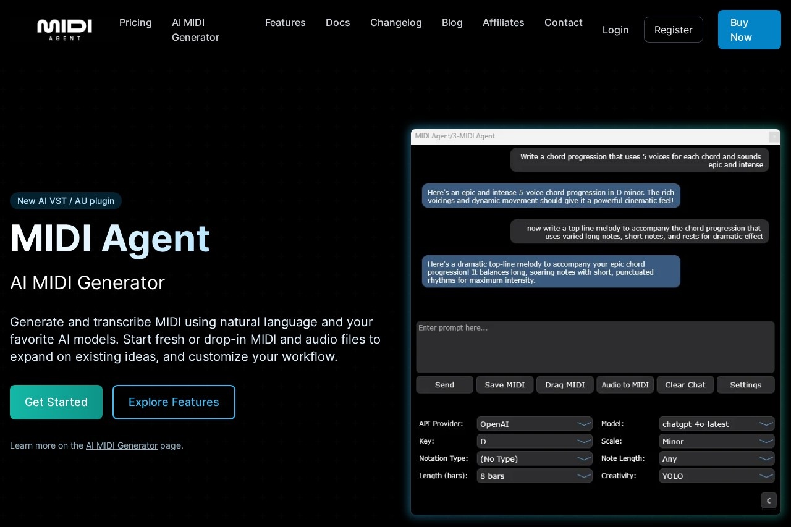
Task: Select Drag MIDI in the plugin toolbar
Action: click(x=564, y=384)
